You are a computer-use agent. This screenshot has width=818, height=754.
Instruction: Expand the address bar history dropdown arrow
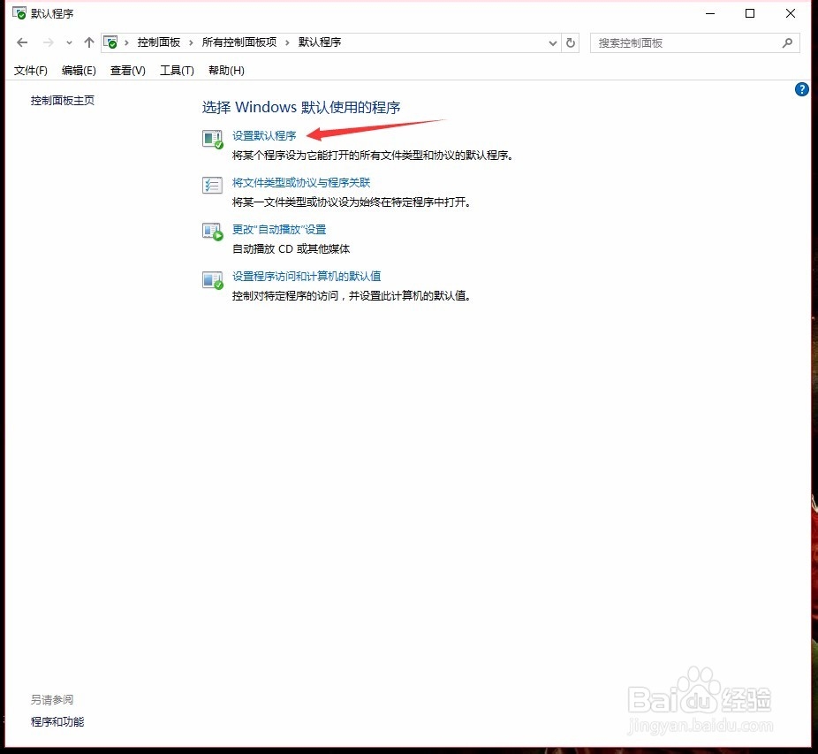(553, 42)
